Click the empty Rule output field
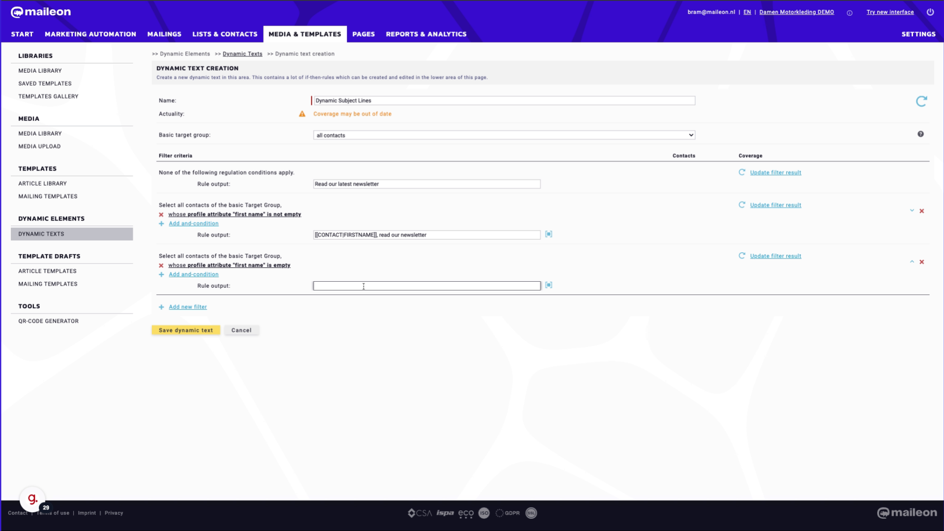 (x=427, y=286)
